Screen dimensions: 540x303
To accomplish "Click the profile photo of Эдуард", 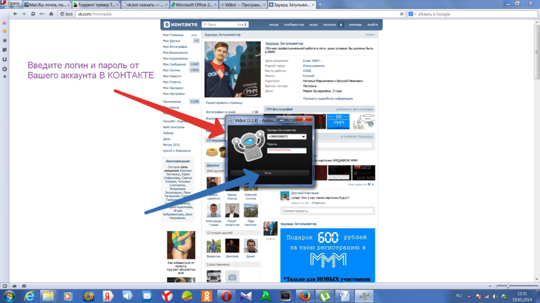I will click(233, 69).
